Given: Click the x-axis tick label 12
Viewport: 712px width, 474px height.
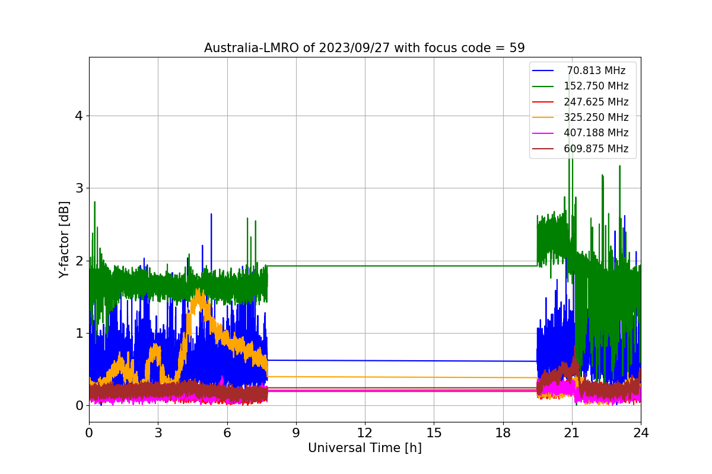Looking at the screenshot, I should click(365, 433).
